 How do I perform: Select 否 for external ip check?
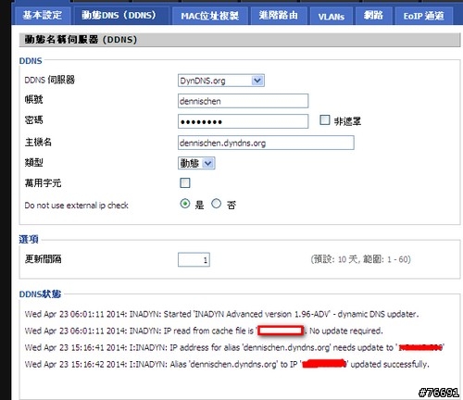pos(216,204)
